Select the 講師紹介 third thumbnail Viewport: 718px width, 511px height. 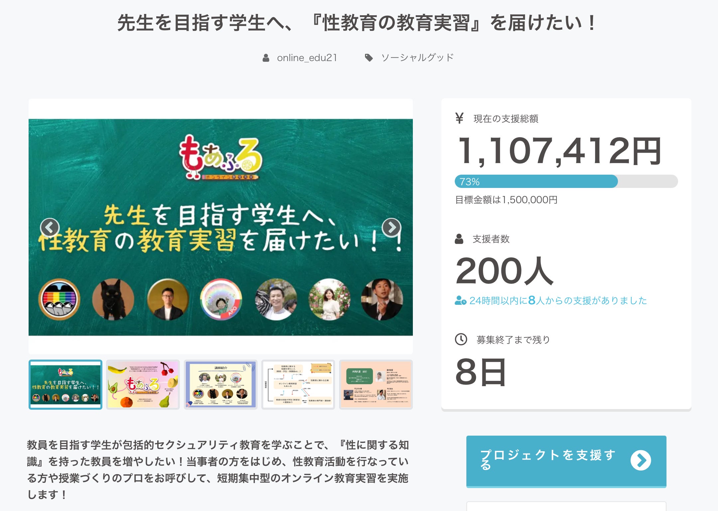[x=221, y=384]
